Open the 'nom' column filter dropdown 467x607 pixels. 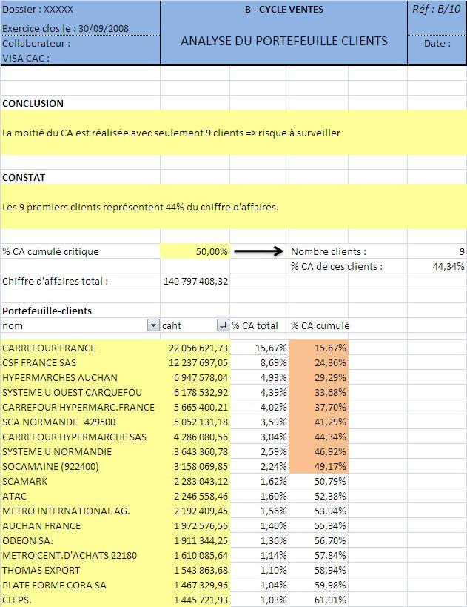153,325
